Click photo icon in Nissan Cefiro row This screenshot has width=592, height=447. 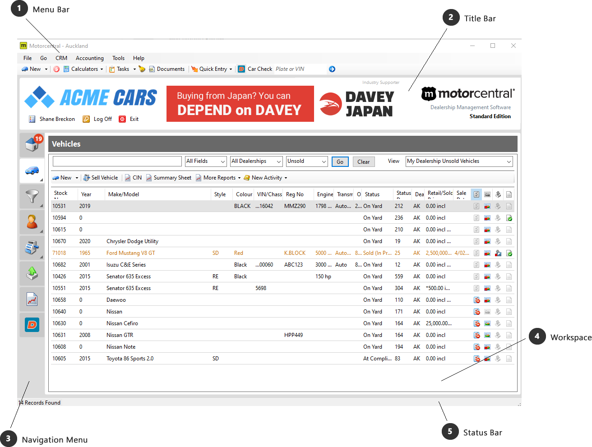tap(487, 323)
